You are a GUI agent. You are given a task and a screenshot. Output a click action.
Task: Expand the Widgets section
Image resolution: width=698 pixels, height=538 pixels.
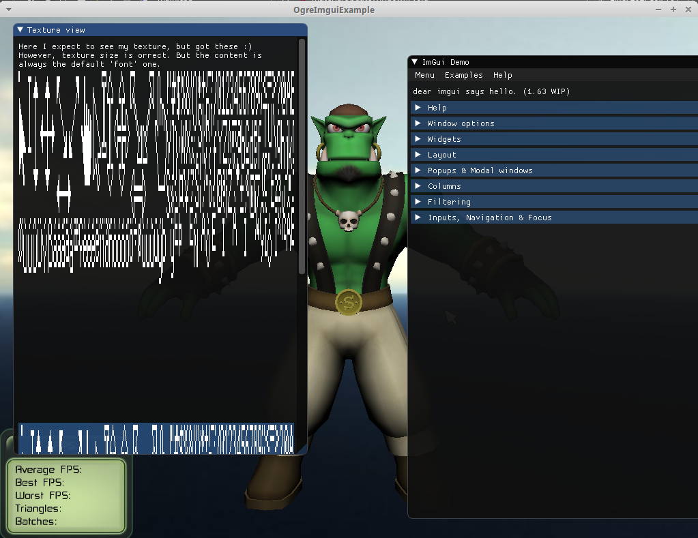click(554, 139)
